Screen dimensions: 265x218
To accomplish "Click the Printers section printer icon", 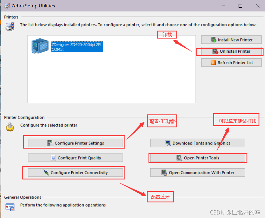I will [x=10, y=26].
